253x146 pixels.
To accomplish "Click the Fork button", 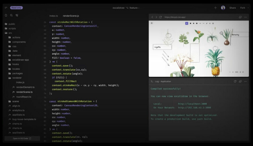I will tap(243, 8).
